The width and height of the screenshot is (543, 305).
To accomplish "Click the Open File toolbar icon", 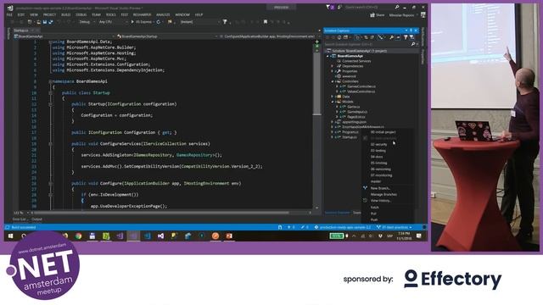I will [x=38, y=22].
